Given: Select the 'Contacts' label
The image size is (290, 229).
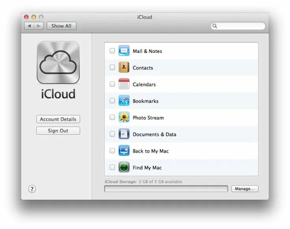Looking at the screenshot, I should [x=143, y=68].
